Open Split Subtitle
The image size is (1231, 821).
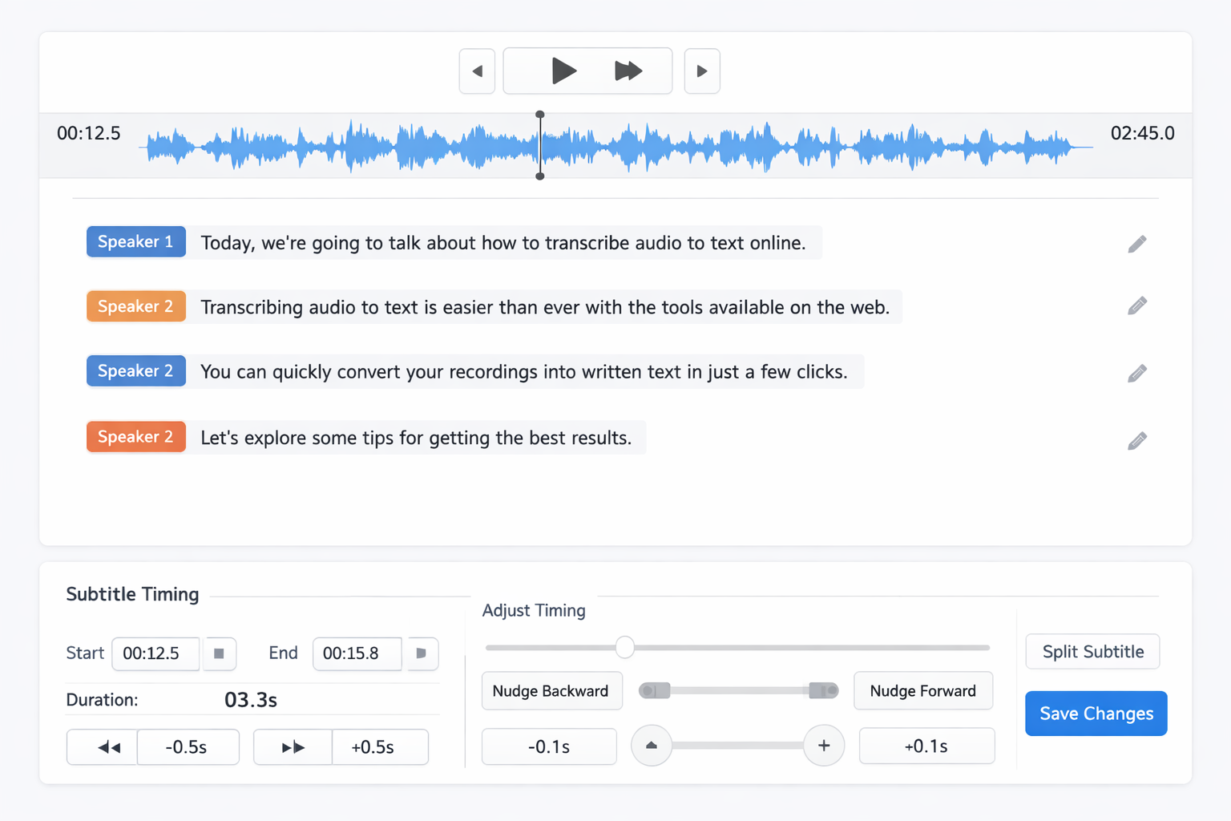coord(1092,651)
